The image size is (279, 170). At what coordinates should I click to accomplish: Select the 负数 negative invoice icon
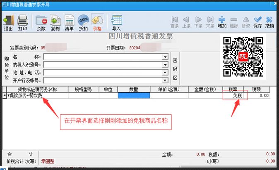coord(41,23)
